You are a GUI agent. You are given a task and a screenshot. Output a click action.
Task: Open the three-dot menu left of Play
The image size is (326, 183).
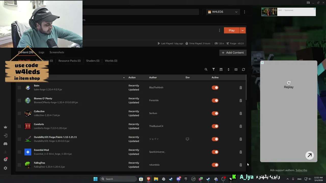[220, 30]
